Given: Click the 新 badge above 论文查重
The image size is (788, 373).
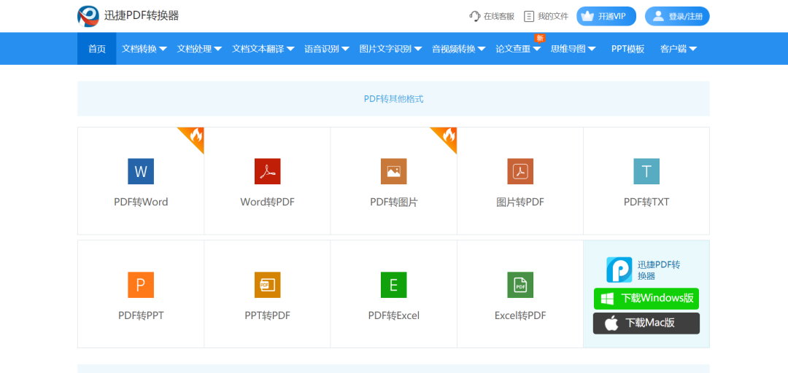Looking at the screenshot, I should [x=540, y=38].
